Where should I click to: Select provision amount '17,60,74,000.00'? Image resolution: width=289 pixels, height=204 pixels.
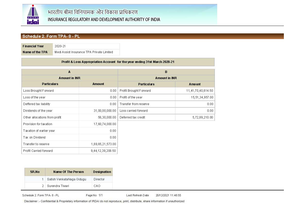(105, 124)
